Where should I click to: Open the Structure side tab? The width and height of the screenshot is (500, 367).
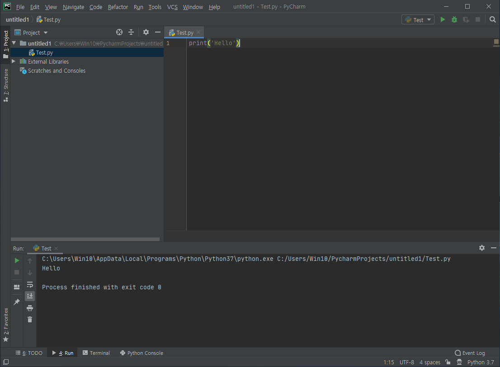click(5, 85)
